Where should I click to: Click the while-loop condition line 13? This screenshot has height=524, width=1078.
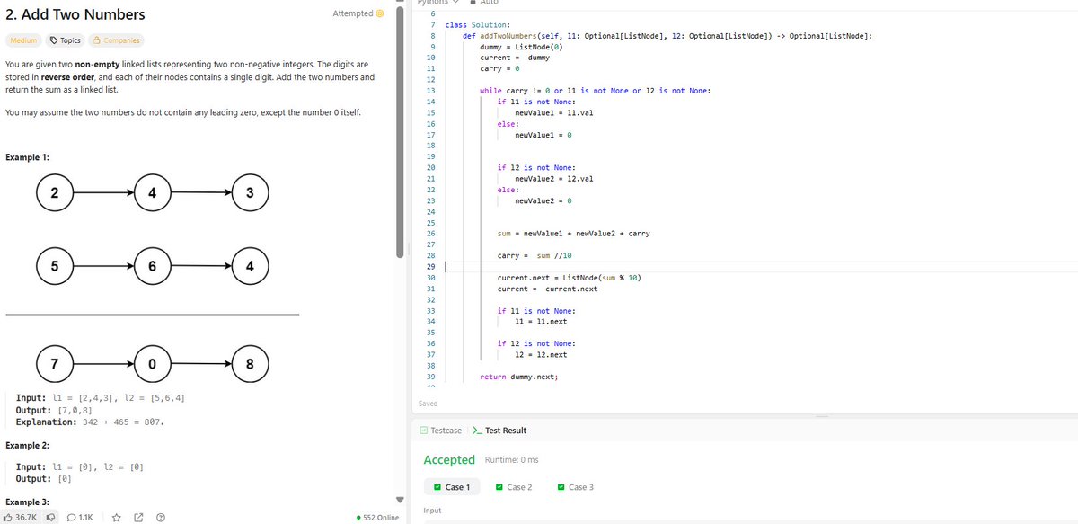596,91
